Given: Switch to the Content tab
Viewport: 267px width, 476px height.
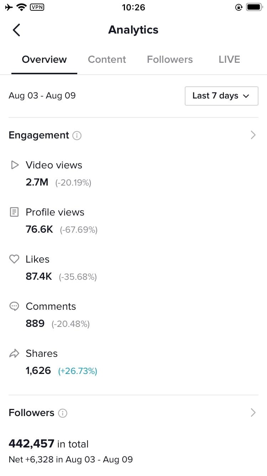Looking at the screenshot, I should click(107, 59).
